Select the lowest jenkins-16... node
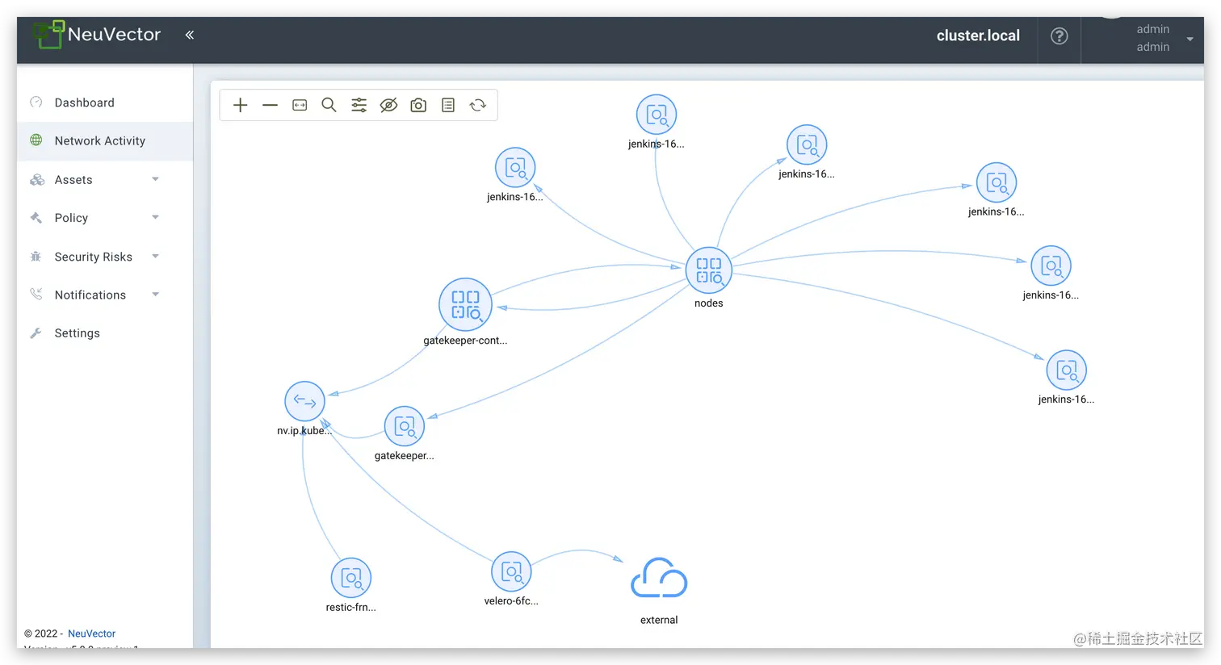The image size is (1221, 665). point(1067,370)
